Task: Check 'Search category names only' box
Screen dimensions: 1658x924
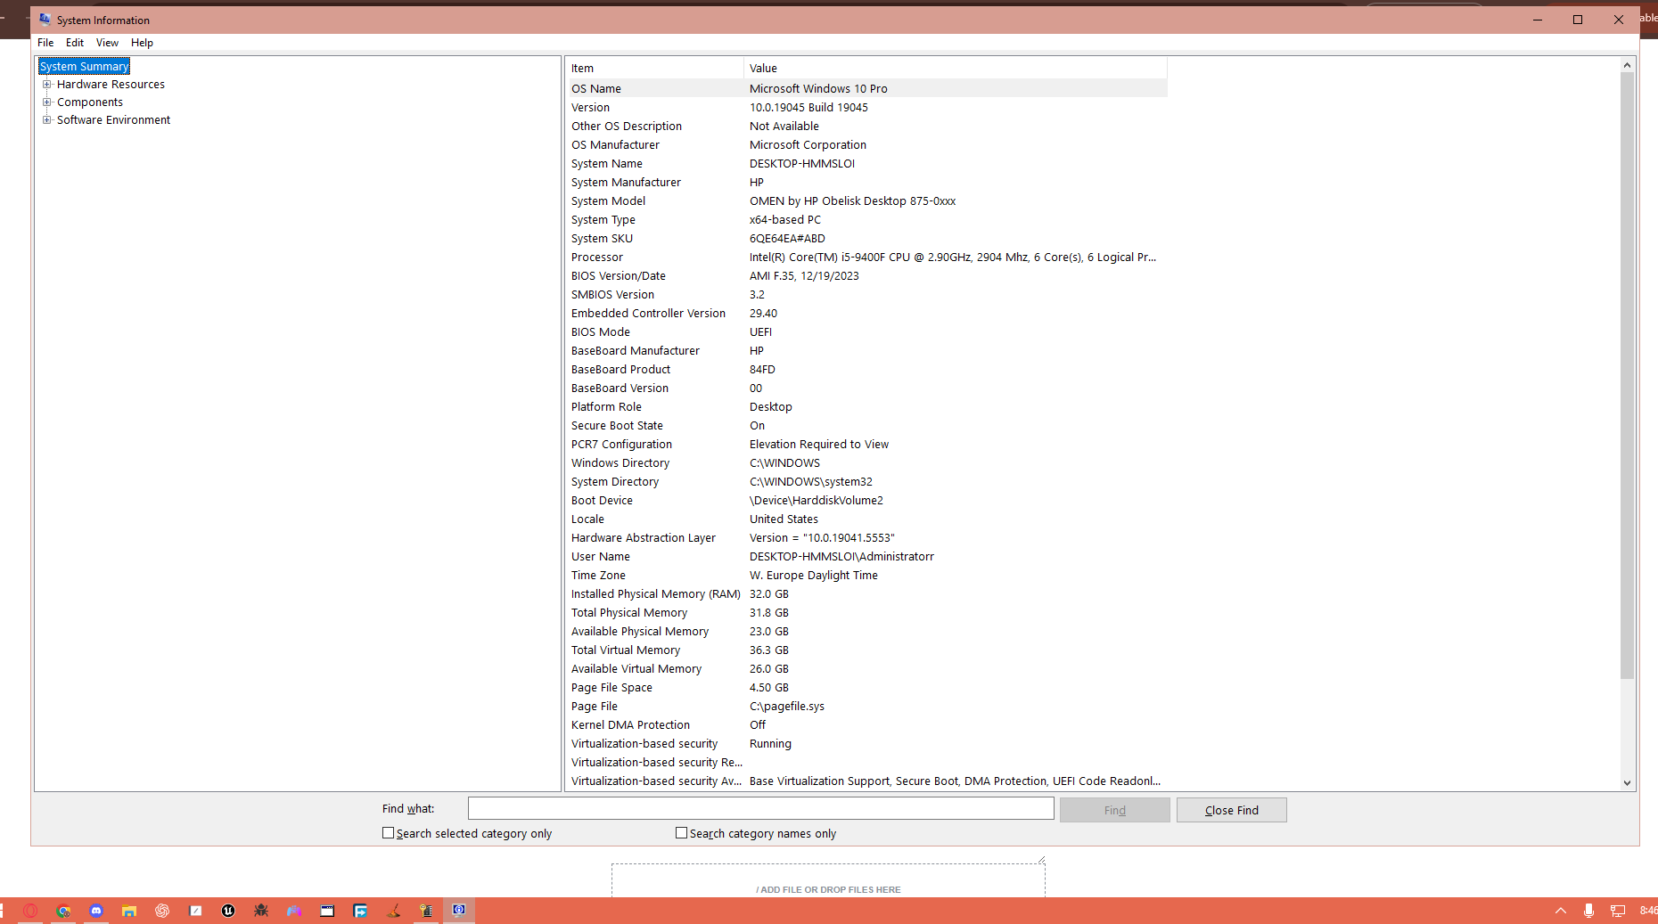Action: pyautogui.click(x=681, y=833)
